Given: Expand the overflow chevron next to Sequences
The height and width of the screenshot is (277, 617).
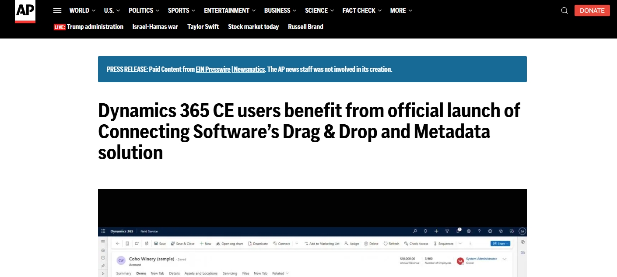Looking at the screenshot, I should tap(460, 244).
